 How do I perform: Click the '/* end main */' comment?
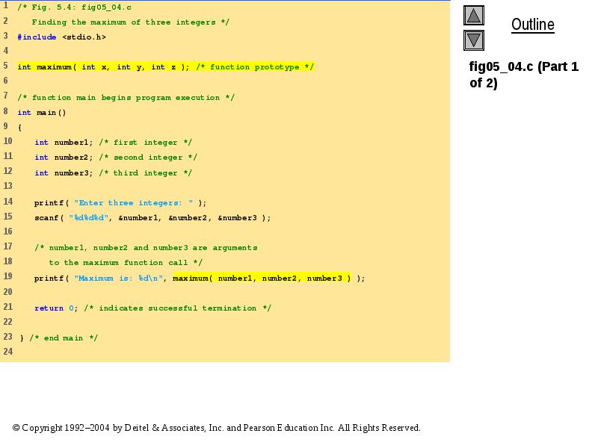[x=64, y=338]
